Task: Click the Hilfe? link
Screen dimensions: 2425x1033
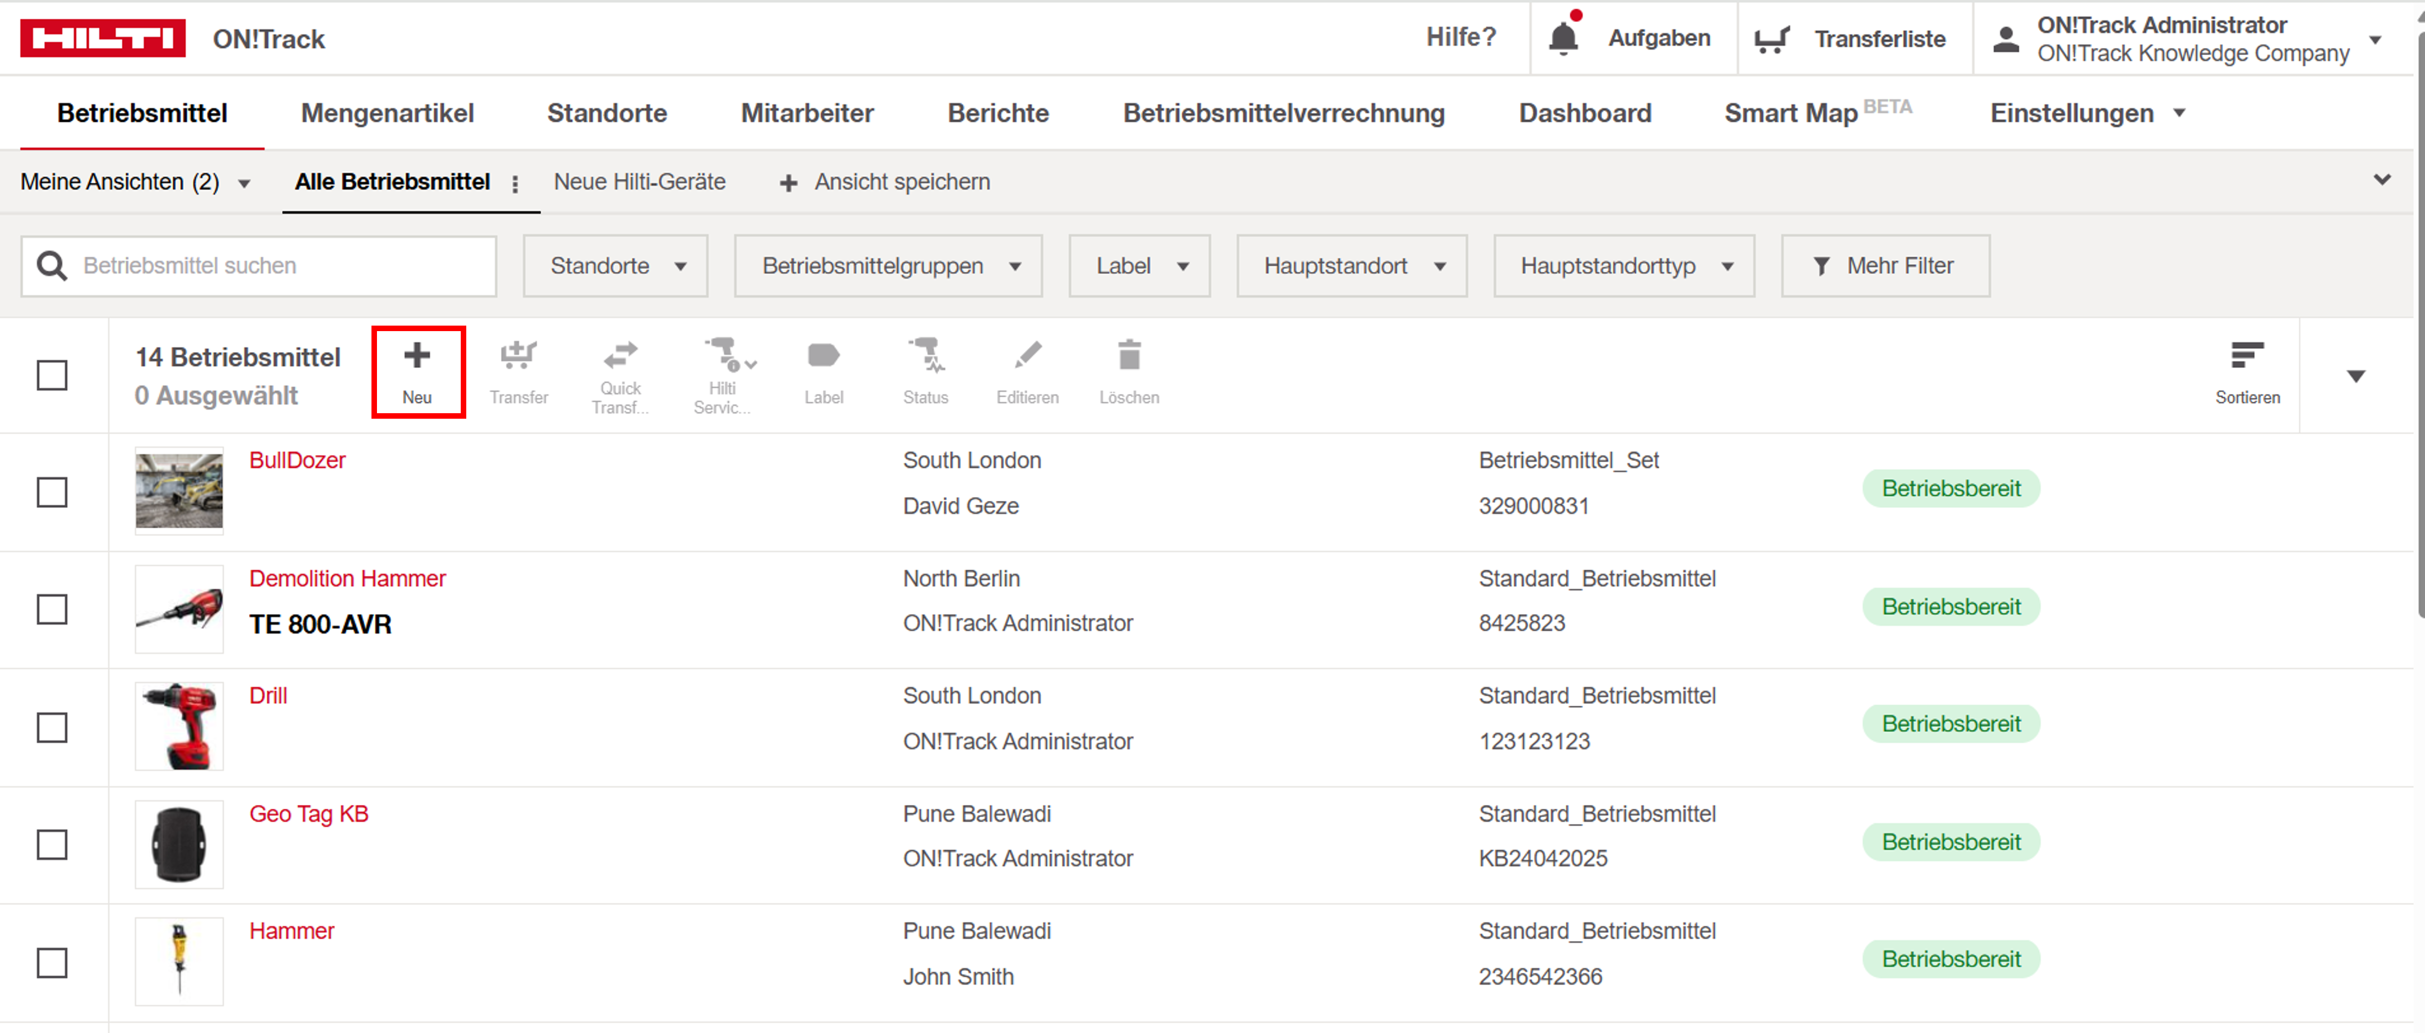Action: [1460, 37]
